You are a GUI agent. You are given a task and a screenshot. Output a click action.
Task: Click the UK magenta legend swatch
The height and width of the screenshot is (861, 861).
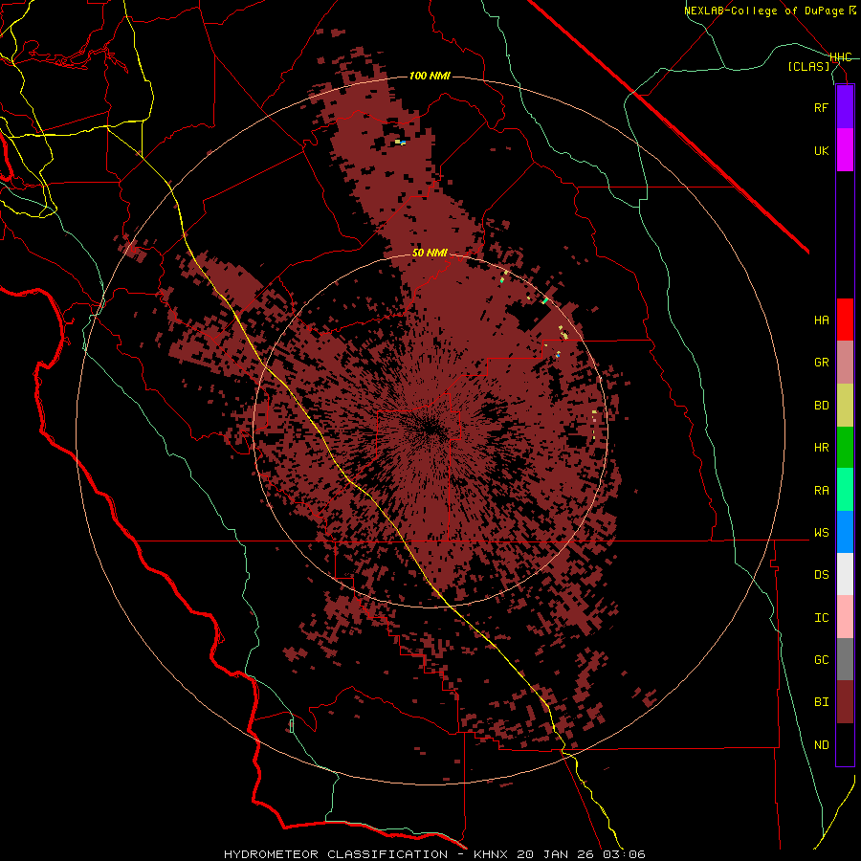[x=845, y=150]
